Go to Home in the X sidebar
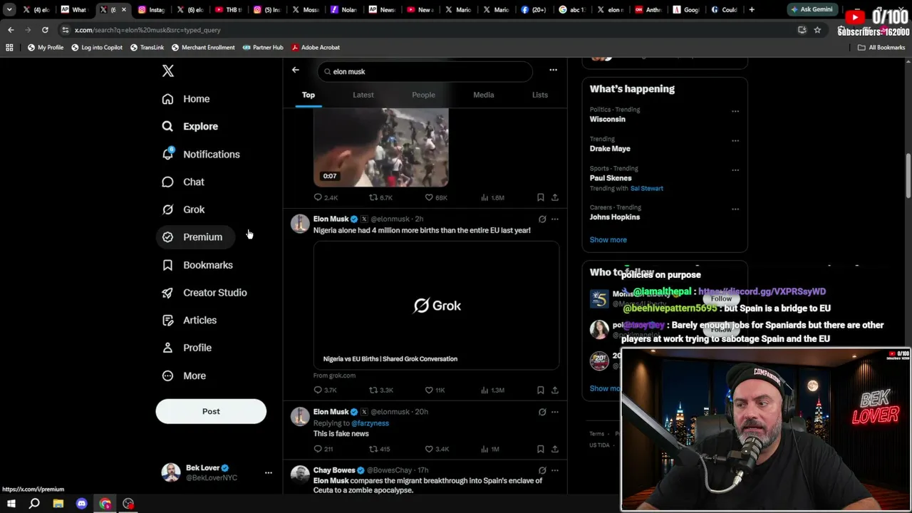 pos(186,99)
